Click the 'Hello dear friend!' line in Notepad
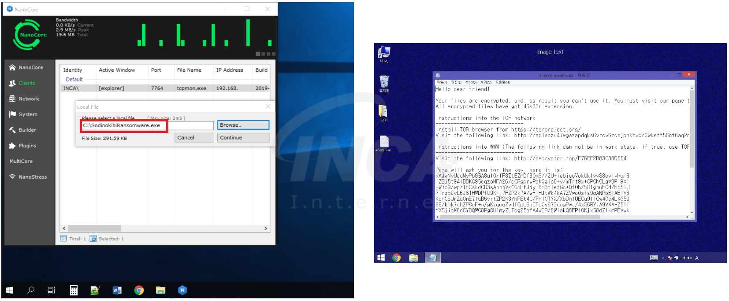 point(462,89)
